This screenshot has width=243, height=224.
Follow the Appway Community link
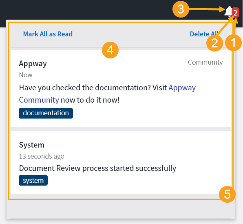(182, 87)
